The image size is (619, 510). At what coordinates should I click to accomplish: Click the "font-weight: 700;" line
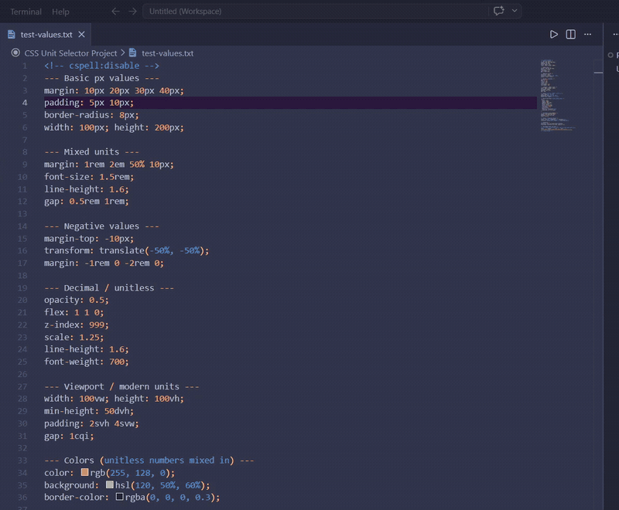[x=87, y=362]
